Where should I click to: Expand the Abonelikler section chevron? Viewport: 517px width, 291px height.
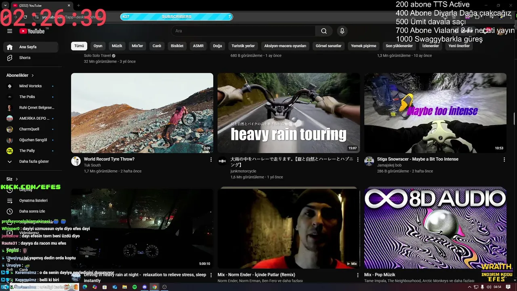click(33, 76)
